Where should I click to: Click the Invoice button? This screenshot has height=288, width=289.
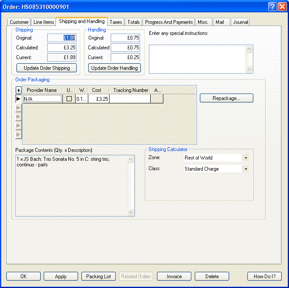pyautogui.click(x=174, y=277)
